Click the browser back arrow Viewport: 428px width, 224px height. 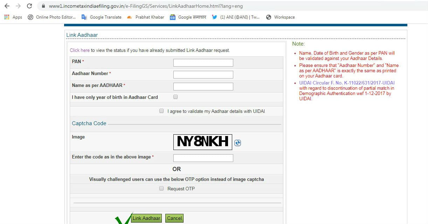(7, 6)
